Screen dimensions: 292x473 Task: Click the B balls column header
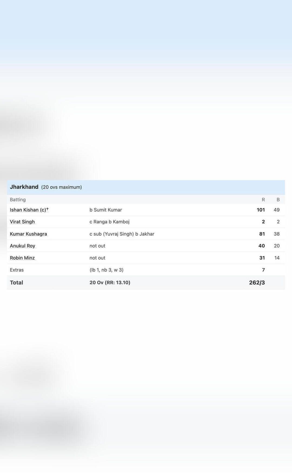(x=278, y=200)
